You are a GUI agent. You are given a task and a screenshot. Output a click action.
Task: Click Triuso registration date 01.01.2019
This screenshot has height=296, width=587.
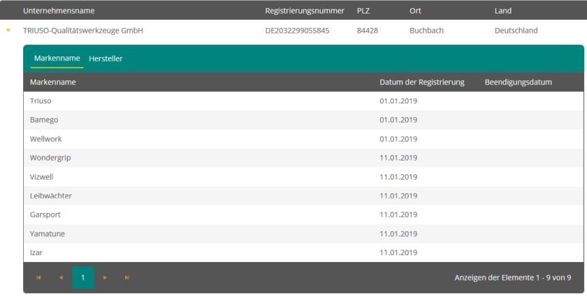(x=399, y=101)
